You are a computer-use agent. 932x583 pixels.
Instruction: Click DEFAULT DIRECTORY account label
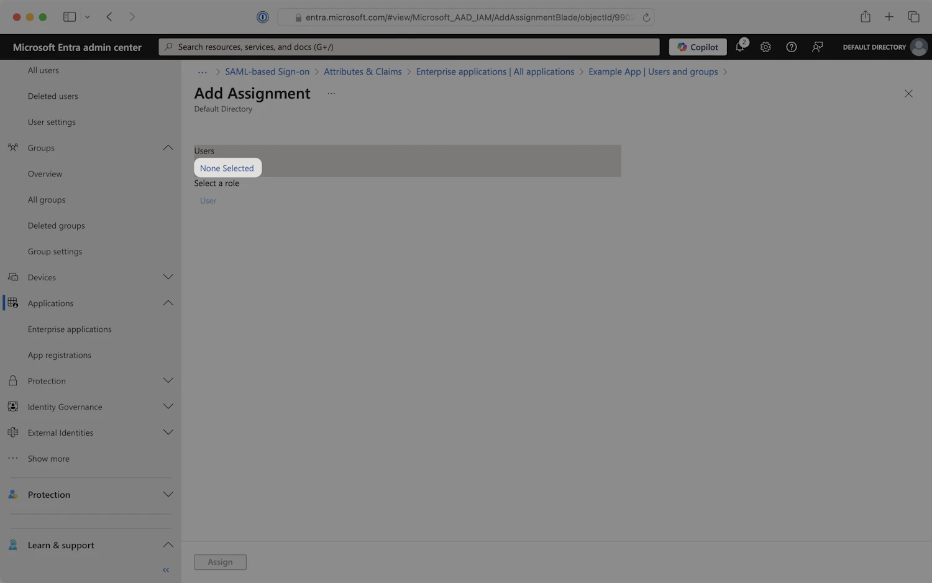click(874, 47)
